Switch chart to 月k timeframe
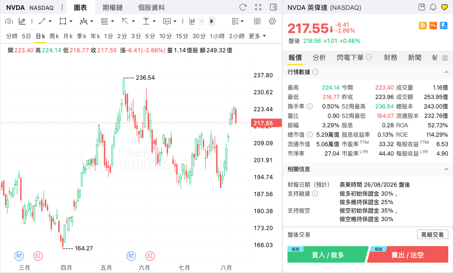Viewport: 453px width, 273px height. pos(68,36)
